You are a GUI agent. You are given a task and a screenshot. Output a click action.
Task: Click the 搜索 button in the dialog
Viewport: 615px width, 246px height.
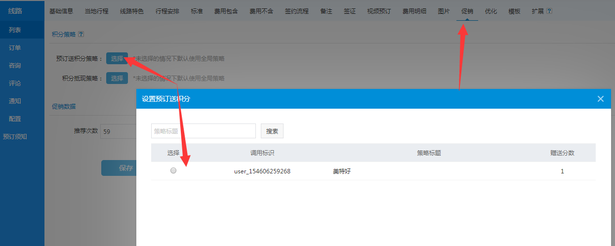(272, 131)
